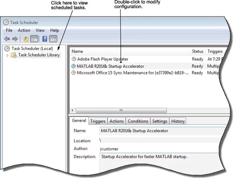Click the Task Scheduler Library folder icon
Image resolution: width=236 pixels, height=187 pixels.
14,55
